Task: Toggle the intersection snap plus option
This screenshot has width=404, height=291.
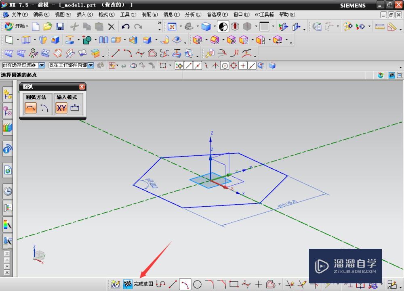Action: tap(215, 66)
